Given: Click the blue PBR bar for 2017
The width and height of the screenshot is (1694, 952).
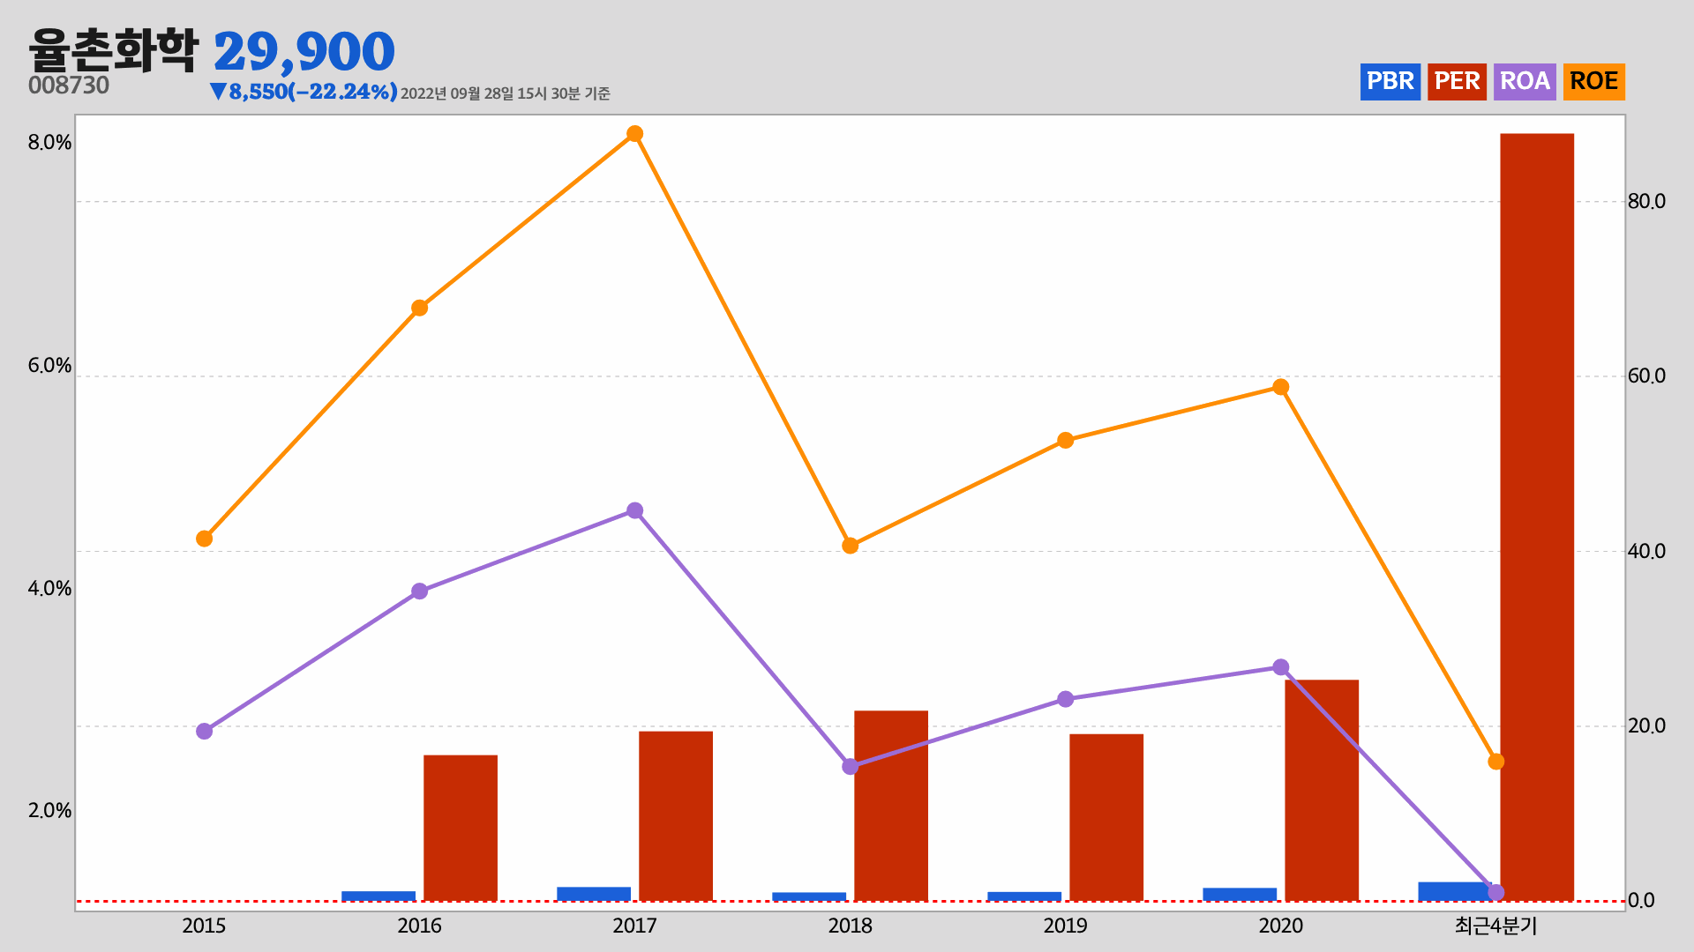Looking at the screenshot, I should [x=594, y=894].
